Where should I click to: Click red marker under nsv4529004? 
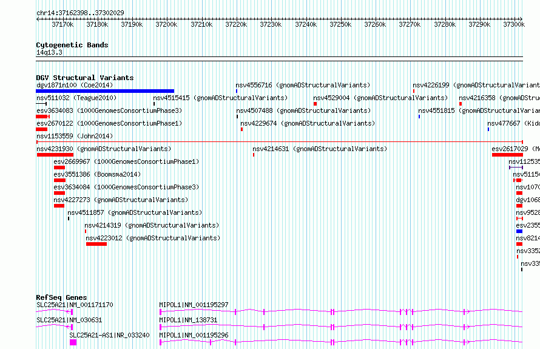[315, 104]
